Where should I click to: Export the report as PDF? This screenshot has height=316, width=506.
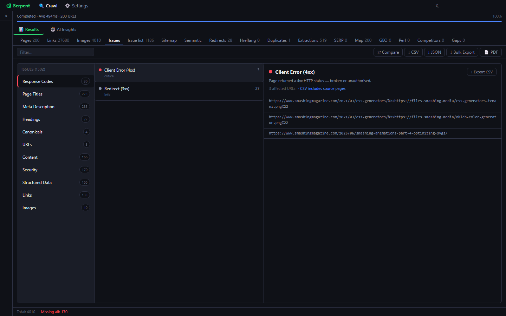pyautogui.click(x=491, y=52)
